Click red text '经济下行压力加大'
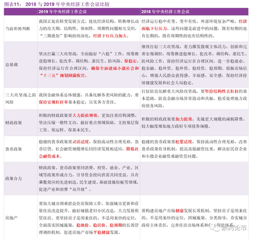This screenshot has height=239, width=255. click(110, 36)
